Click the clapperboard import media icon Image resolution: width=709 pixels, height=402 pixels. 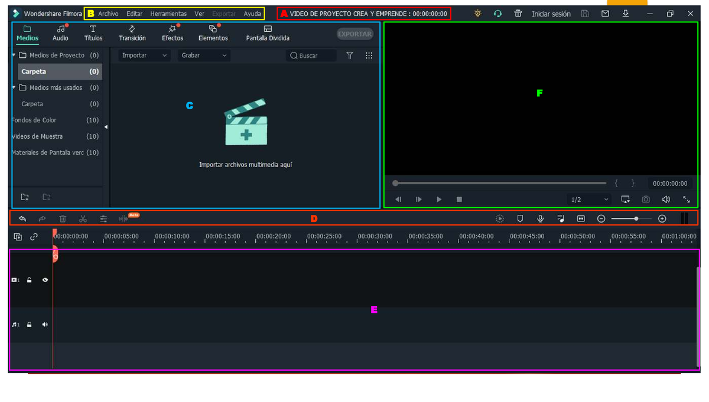[x=246, y=123]
